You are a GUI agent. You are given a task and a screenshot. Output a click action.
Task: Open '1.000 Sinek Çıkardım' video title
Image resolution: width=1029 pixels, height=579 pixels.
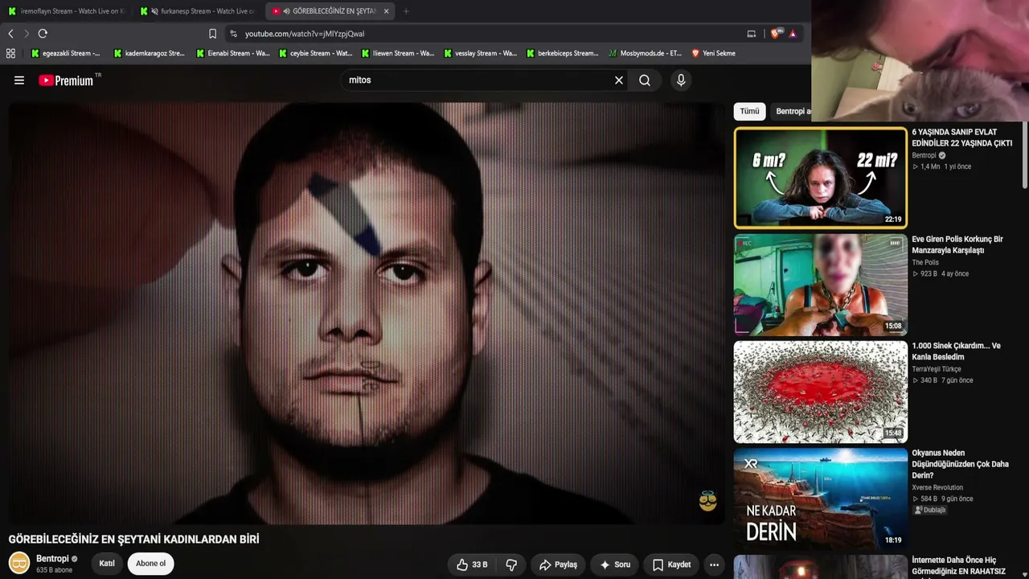(x=956, y=351)
